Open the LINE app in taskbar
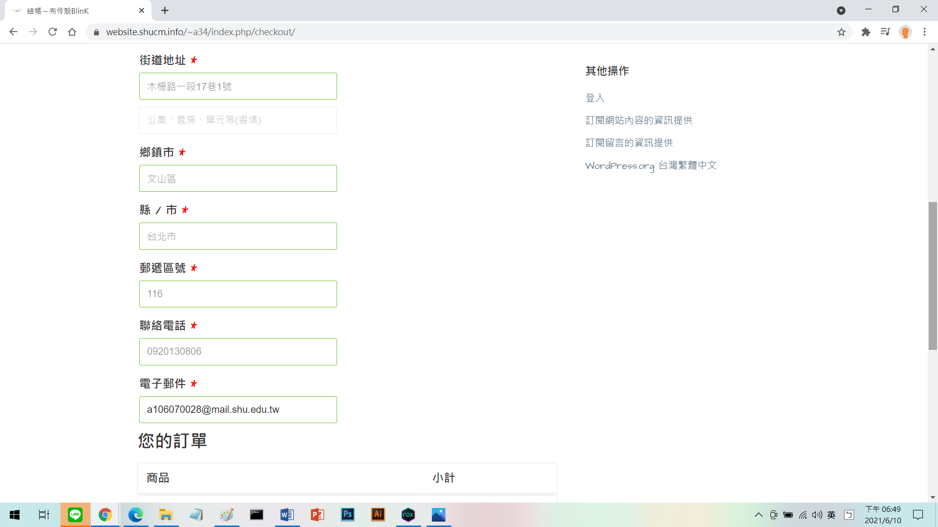This screenshot has height=527, width=938. 75,514
